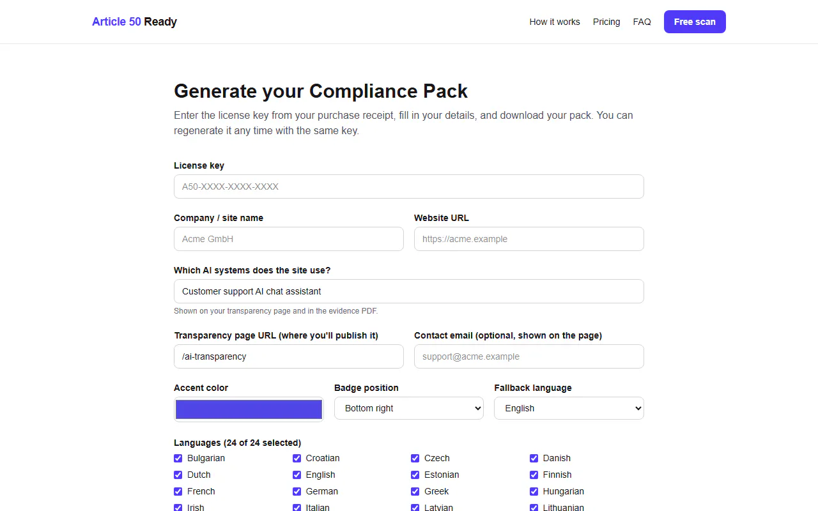This screenshot has width=818, height=511.
Task: Go to Pricing in the navigation
Action: pyautogui.click(x=606, y=22)
